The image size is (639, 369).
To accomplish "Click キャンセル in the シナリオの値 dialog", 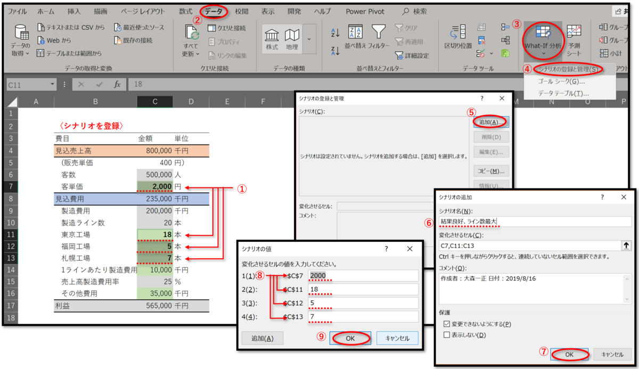I will click(x=397, y=338).
